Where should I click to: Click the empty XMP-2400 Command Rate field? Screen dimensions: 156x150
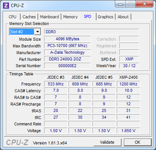click(128, 124)
